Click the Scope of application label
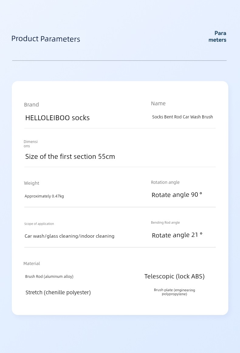 click(x=39, y=224)
